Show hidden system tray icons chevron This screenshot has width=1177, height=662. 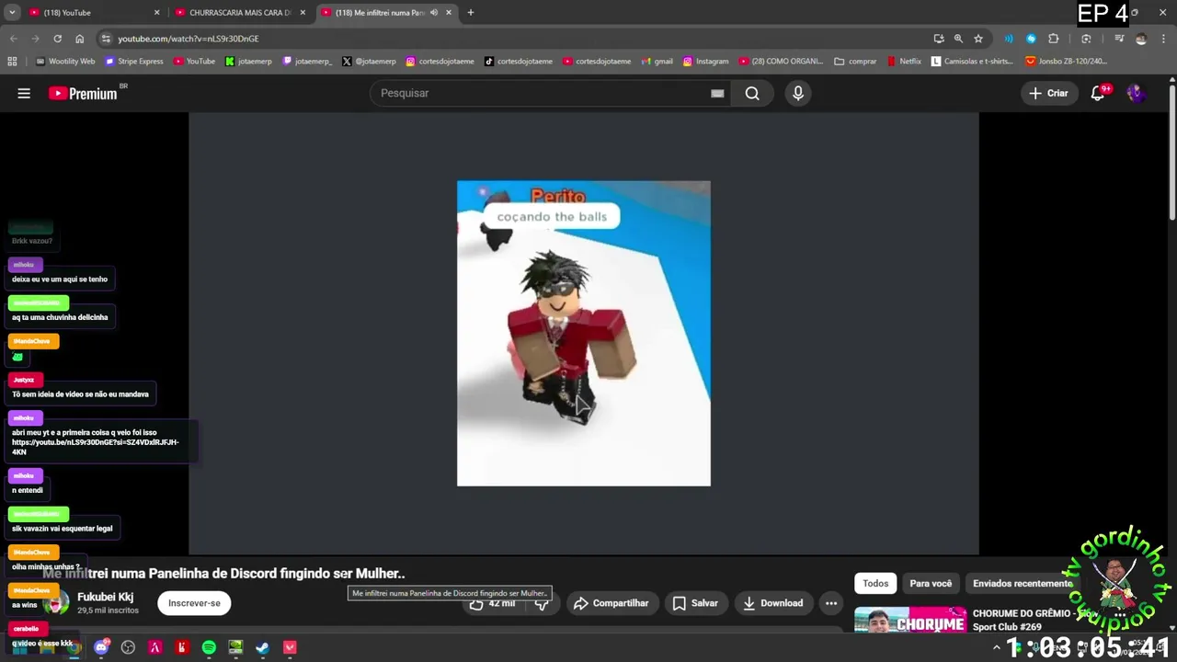[996, 647]
